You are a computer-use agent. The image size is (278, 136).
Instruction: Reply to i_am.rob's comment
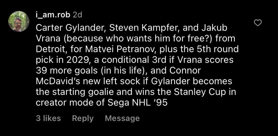click(x=83, y=118)
